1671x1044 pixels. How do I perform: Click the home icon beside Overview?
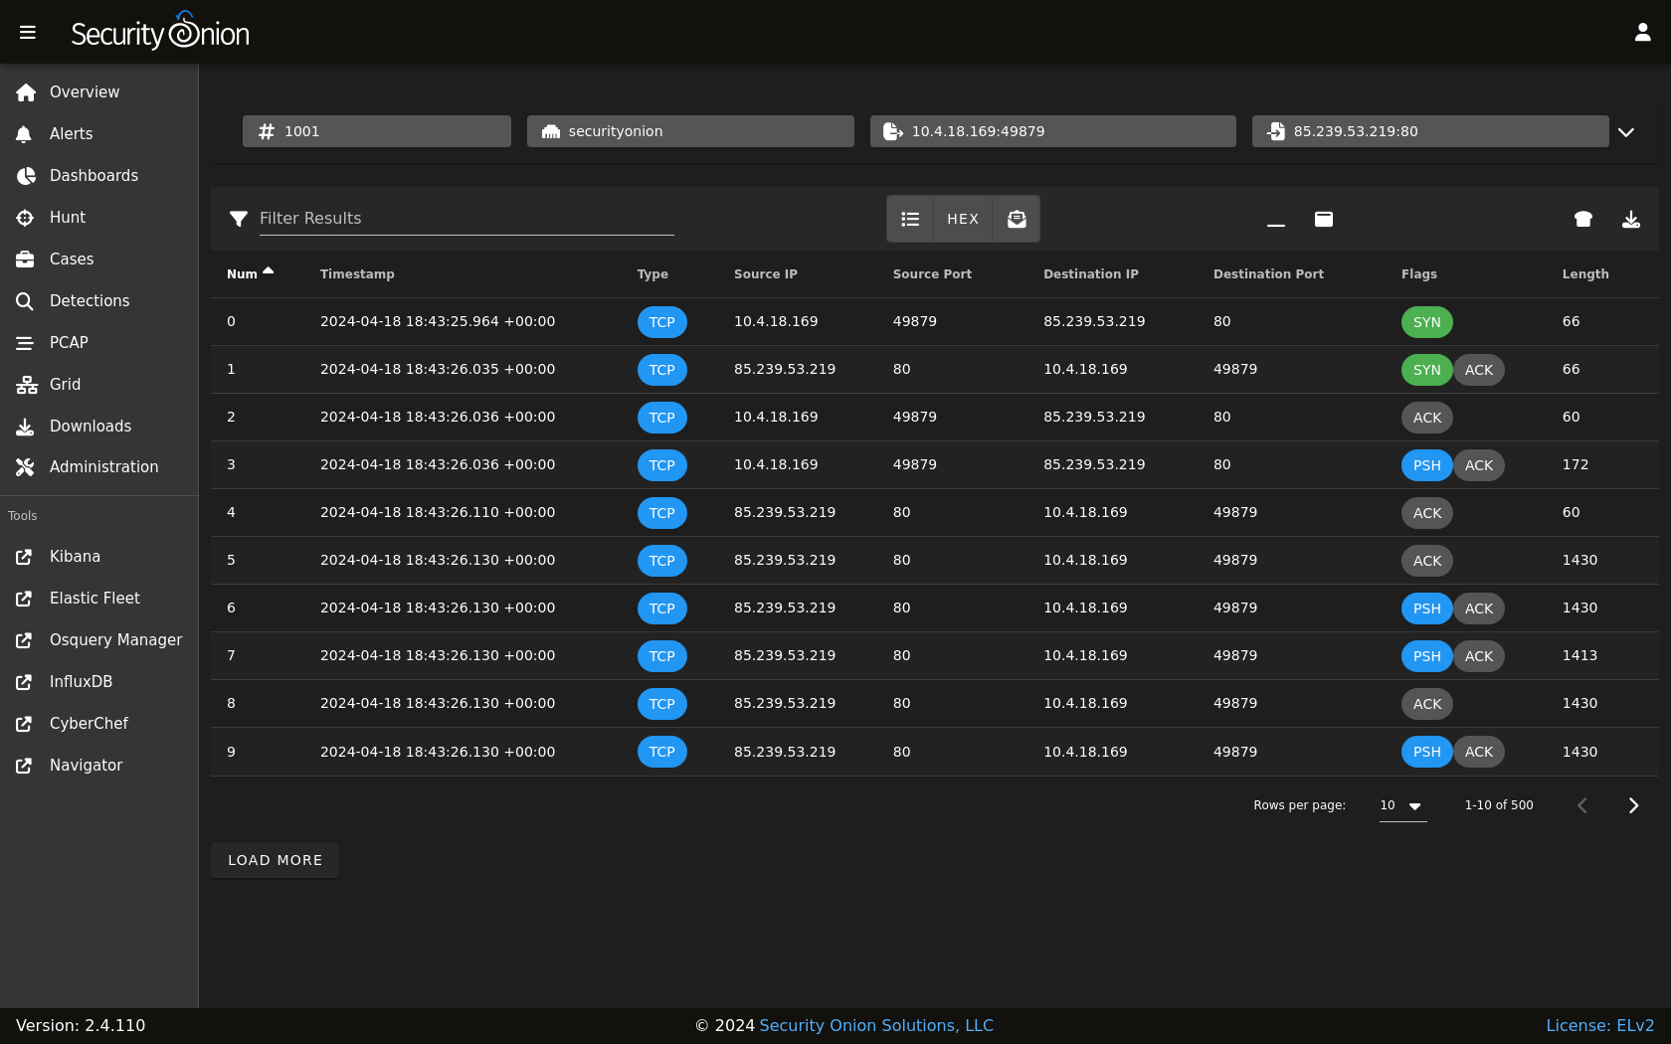26,92
